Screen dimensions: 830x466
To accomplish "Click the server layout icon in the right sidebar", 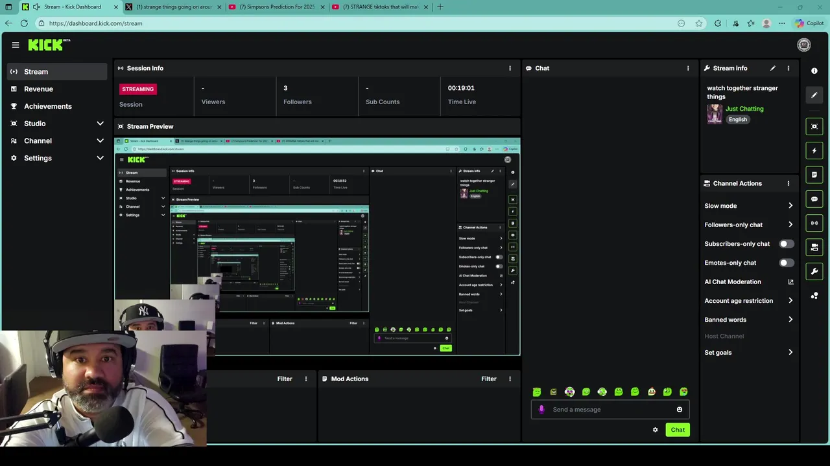I will [814, 247].
